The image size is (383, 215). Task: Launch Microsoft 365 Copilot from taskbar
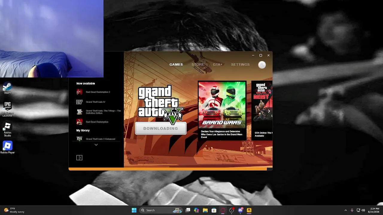[197, 210]
